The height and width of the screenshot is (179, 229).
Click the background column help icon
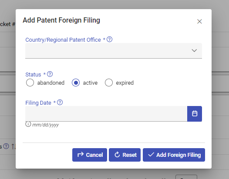(x=6, y=146)
